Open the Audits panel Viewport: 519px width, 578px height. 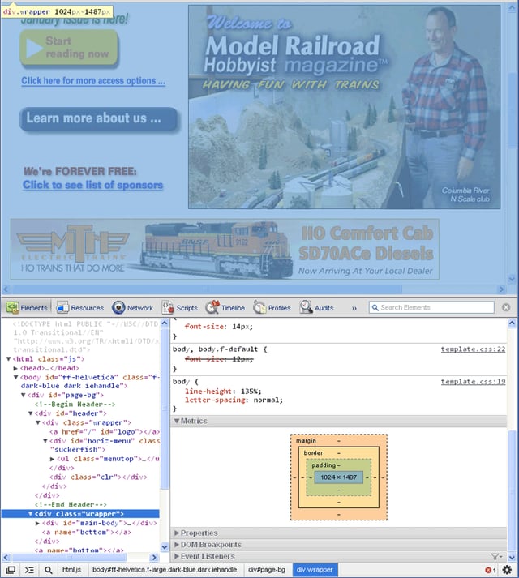pyautogui.click(x=316, y=307)
